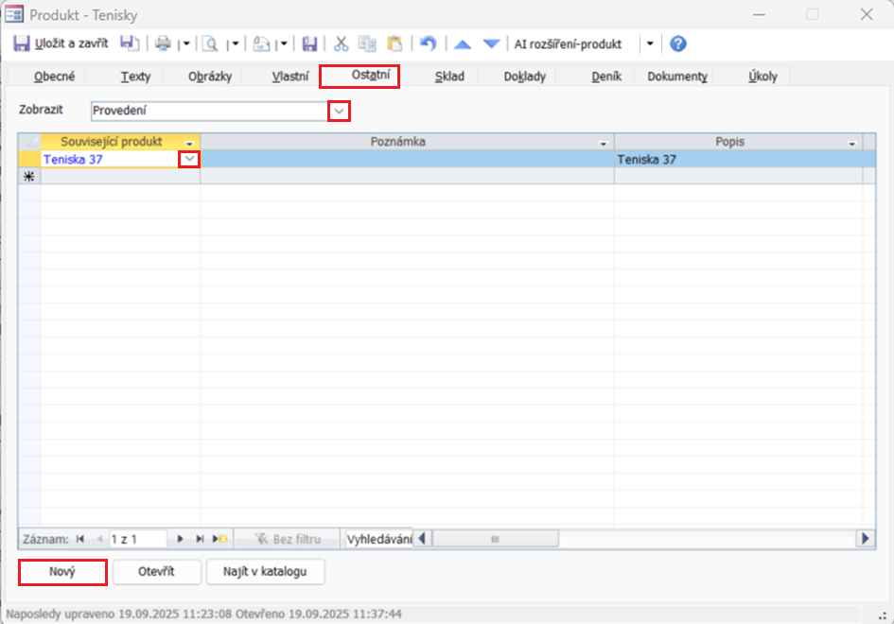Click the scissors cut icon

pyautogui.click(x=342, y=43)
